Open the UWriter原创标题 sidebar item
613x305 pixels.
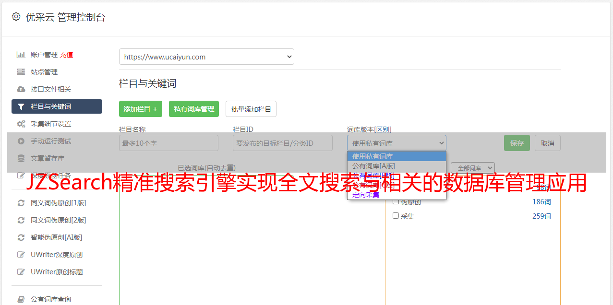[x=57, y=272]
